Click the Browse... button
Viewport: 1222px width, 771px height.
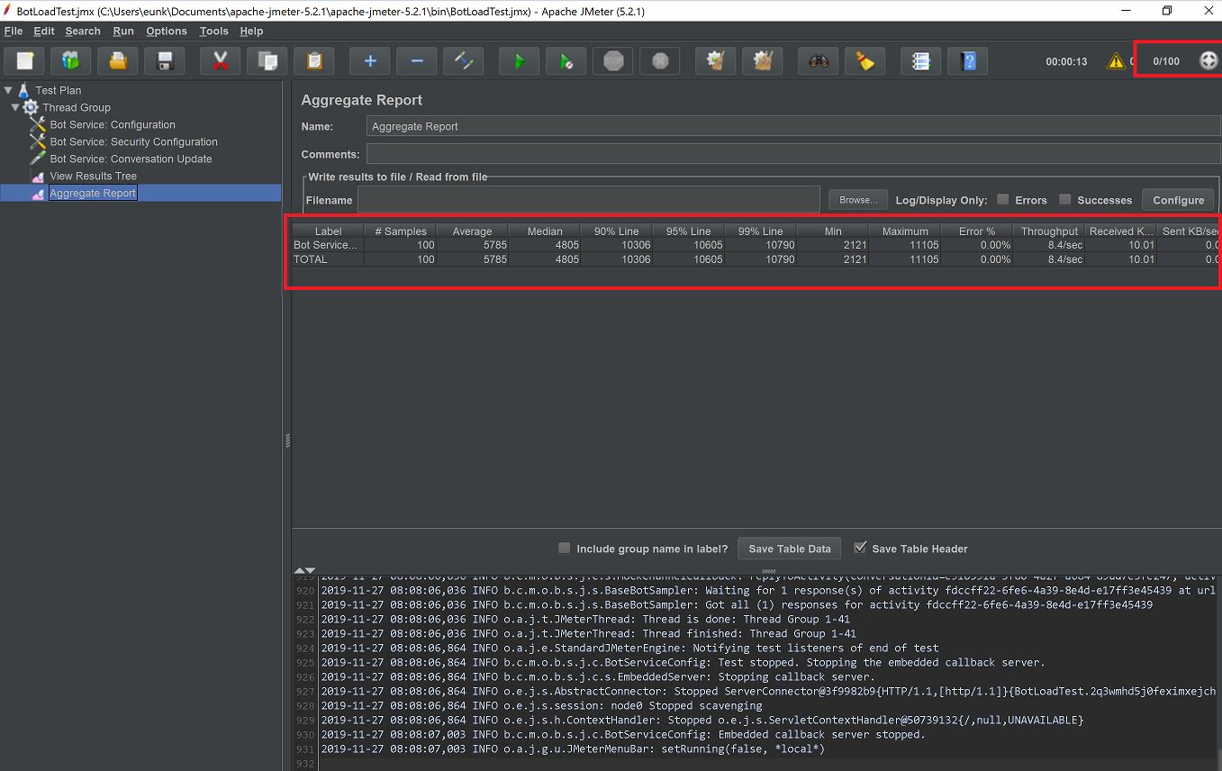(x=857, y=200)
